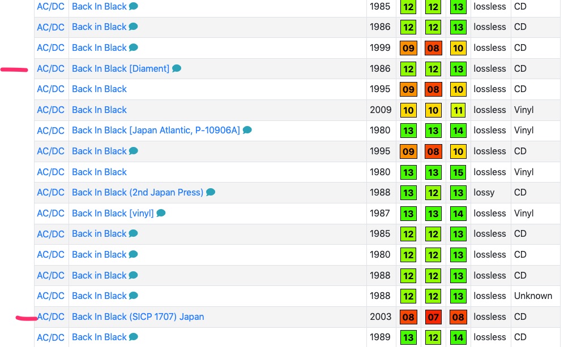Viewport: 564px width, 347px height.
Task: Click the '14' badge in the 1989 row
Action: click(x=458, y=337)
